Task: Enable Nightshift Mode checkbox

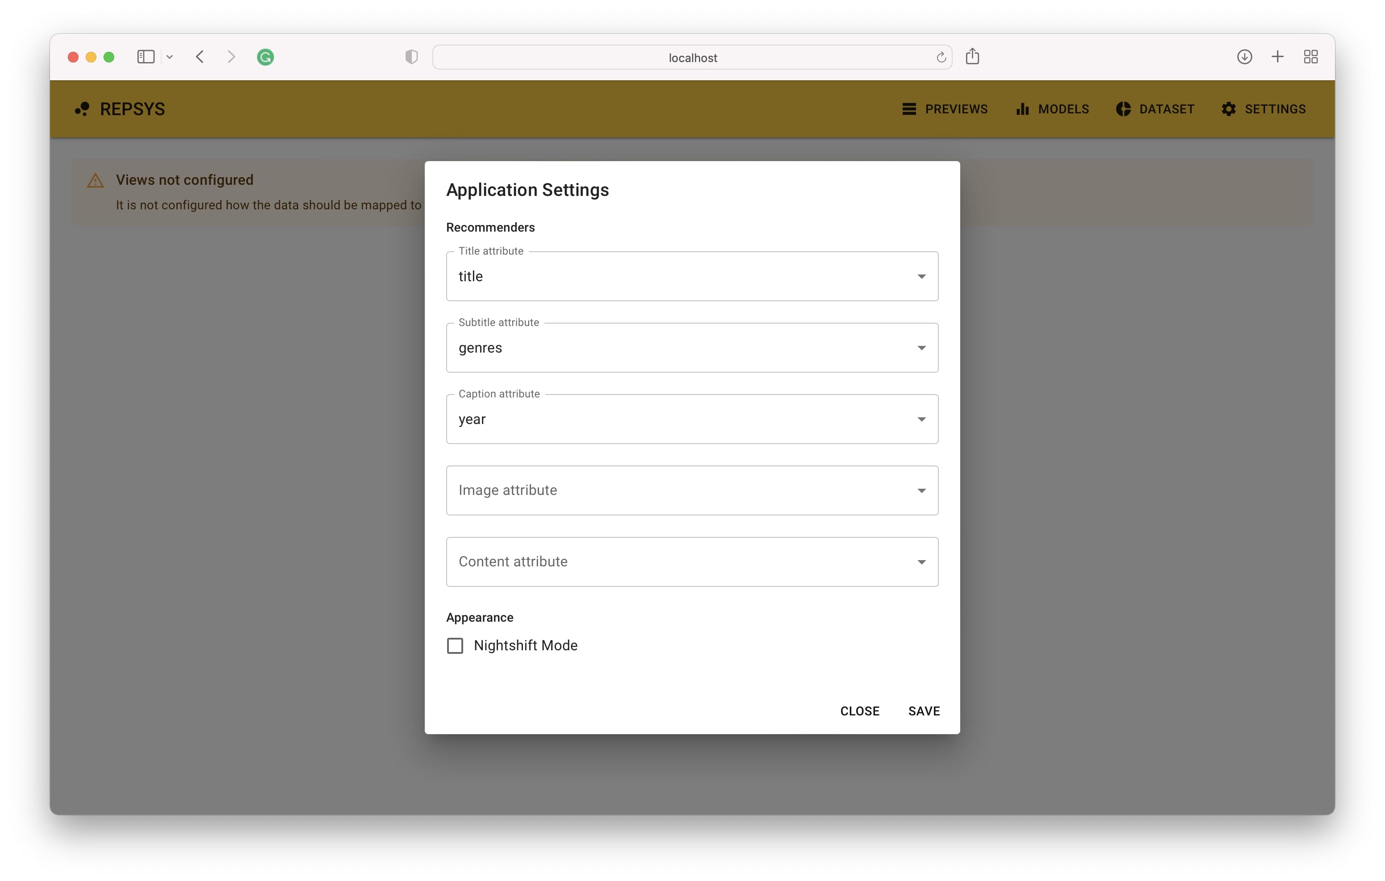Action: pos(455,645)
